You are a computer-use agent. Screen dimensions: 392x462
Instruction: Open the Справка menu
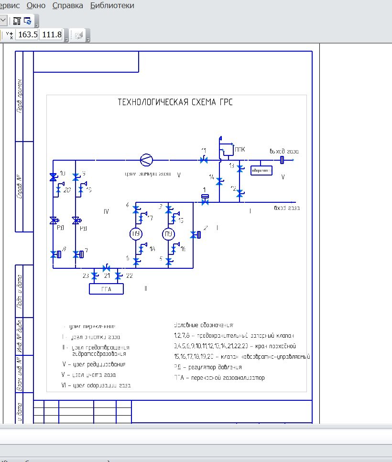68,6
